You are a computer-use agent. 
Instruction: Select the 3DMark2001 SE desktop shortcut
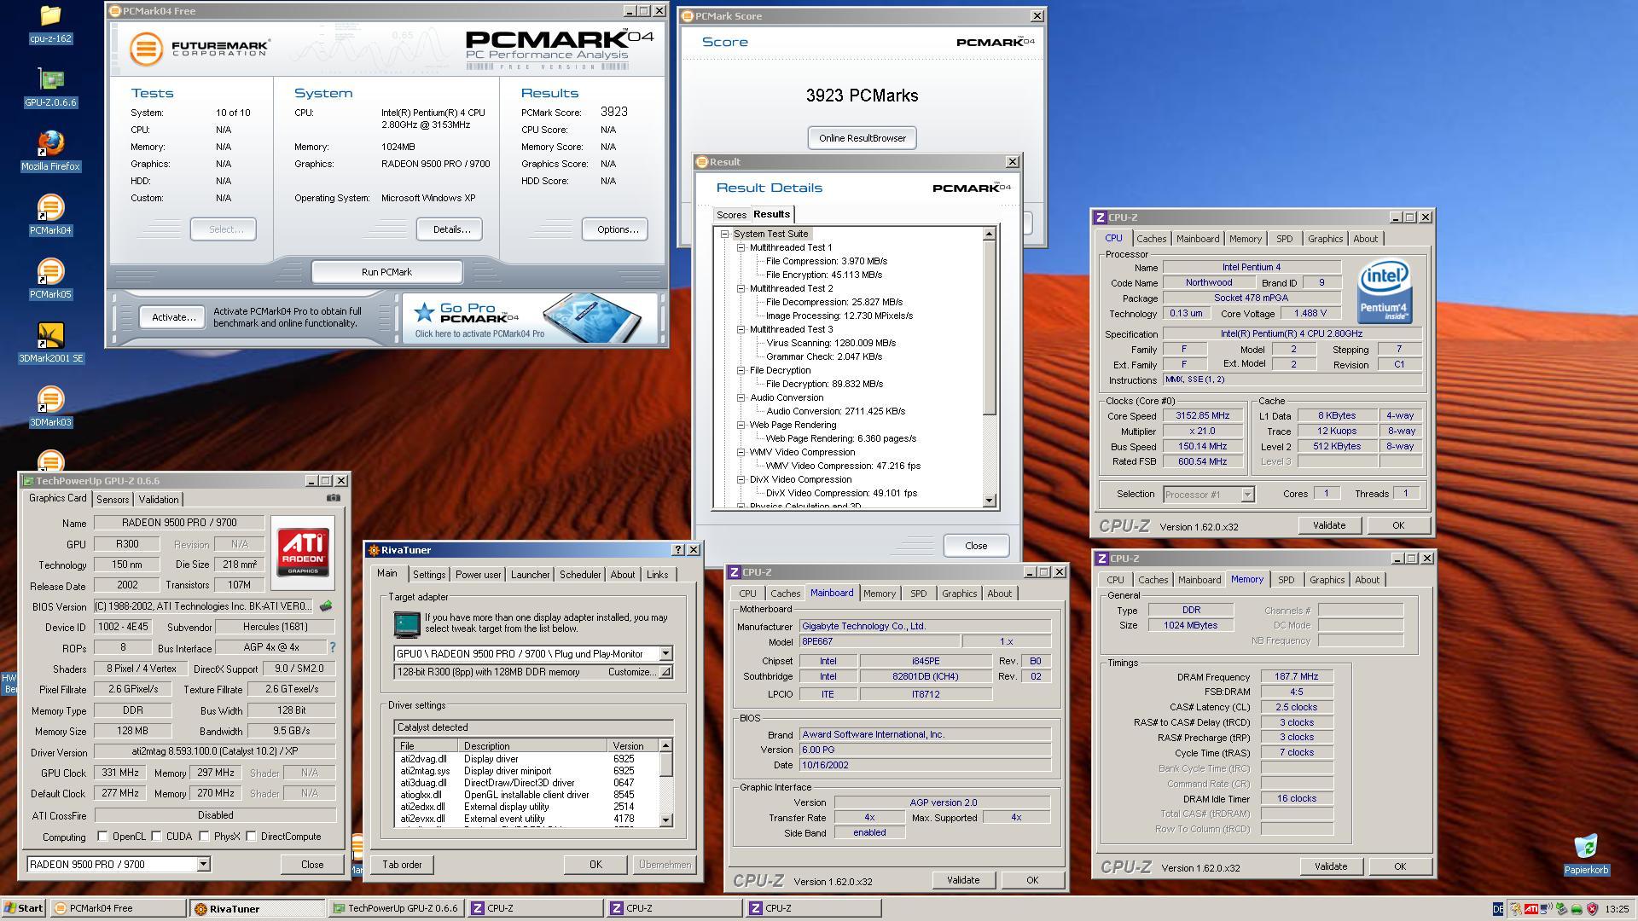50,344
